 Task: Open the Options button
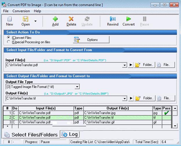click(x=91, y=40)
